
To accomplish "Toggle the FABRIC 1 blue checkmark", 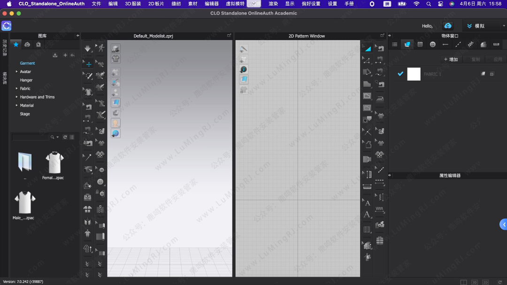I will (x=400, y=74).
